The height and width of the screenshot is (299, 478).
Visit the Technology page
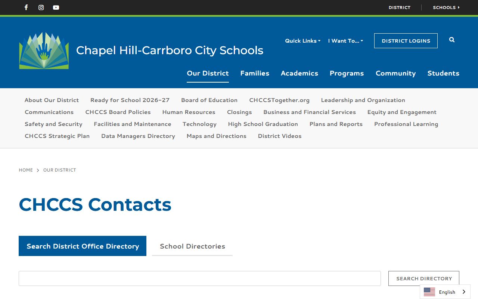pos(199,124)
